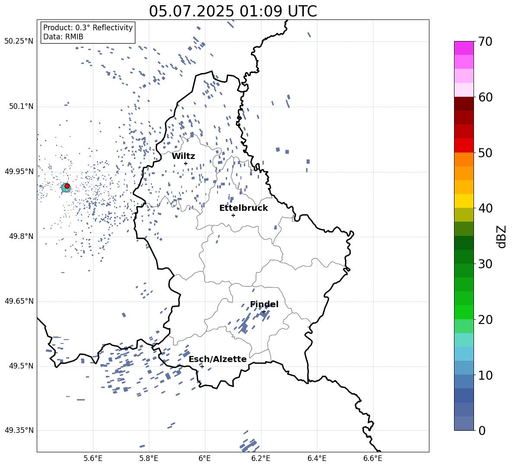Click the 6.2°E longitude label

[261, 458]
